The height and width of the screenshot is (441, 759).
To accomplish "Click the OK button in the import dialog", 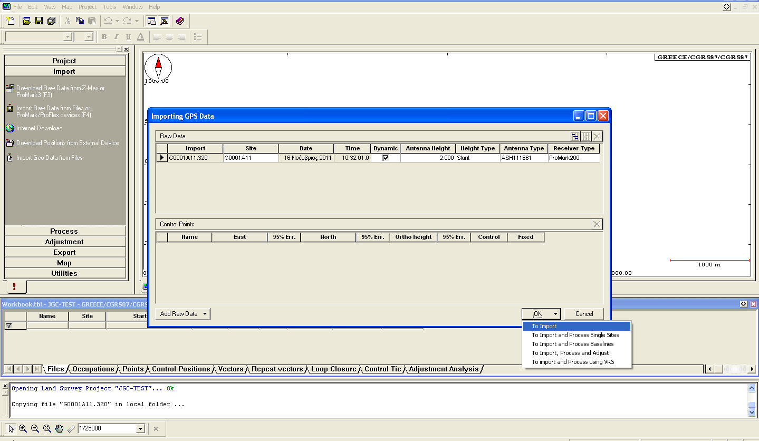I will pos(537,314).
